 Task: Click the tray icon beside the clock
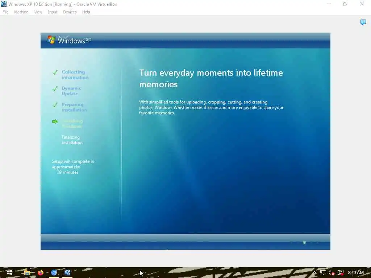(x=341, y=273)
